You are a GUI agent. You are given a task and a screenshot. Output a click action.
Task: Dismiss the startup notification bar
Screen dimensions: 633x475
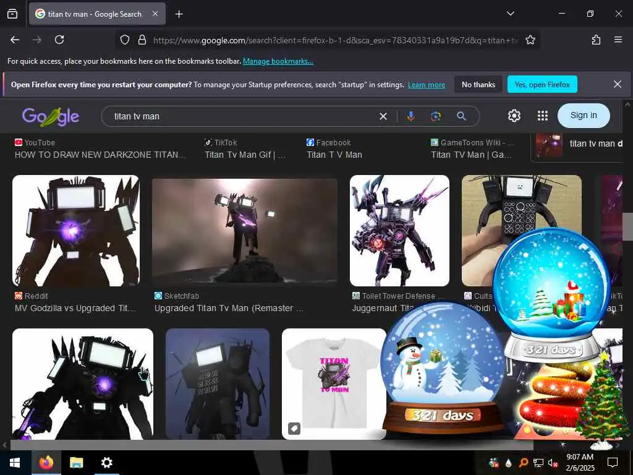(x=618, y=84)
